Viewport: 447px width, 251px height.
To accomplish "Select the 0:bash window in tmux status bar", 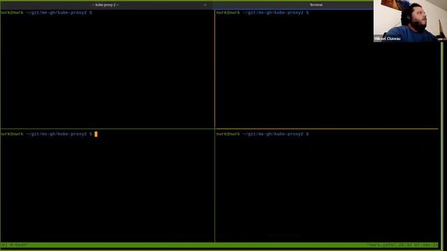I will tap(19, 245).
